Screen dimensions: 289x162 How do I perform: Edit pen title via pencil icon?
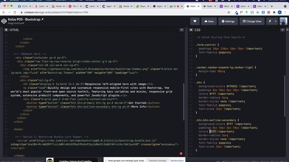[42, 19]
